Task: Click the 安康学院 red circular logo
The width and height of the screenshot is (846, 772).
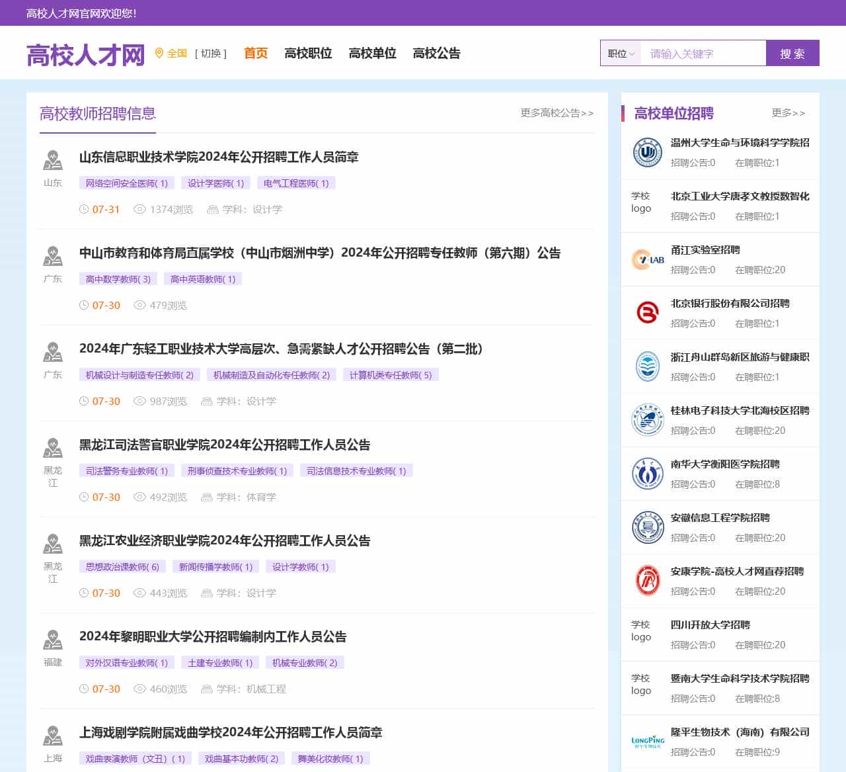Action: 647,581
